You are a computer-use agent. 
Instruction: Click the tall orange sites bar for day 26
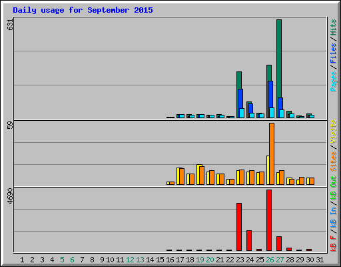coord(272,154)
